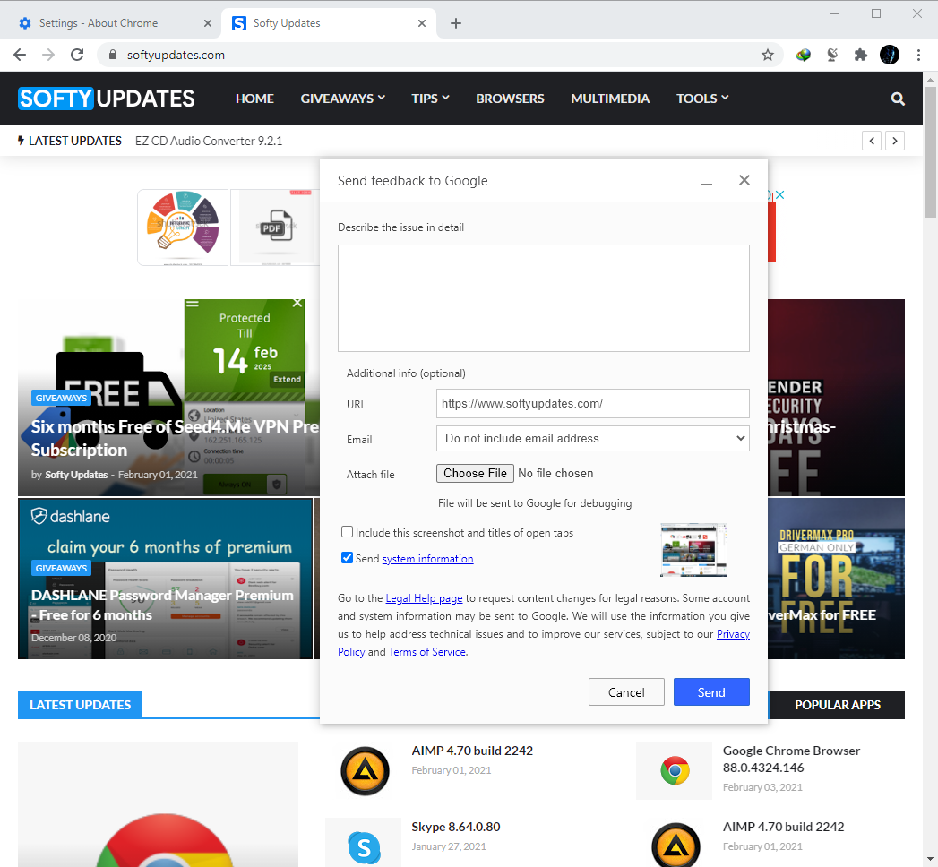
Task: Click the Skype app icon
Action: coord(364,847)
